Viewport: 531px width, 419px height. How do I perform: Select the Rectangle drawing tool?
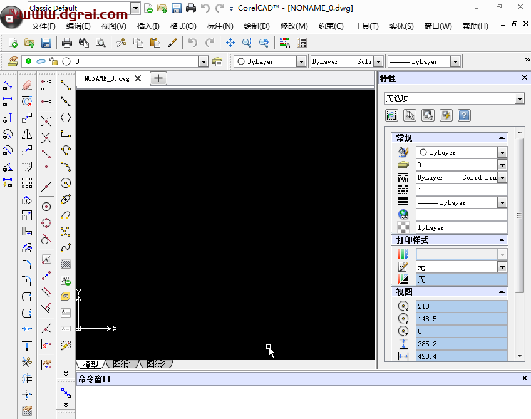pyautogui.click(x=66, y=134)
